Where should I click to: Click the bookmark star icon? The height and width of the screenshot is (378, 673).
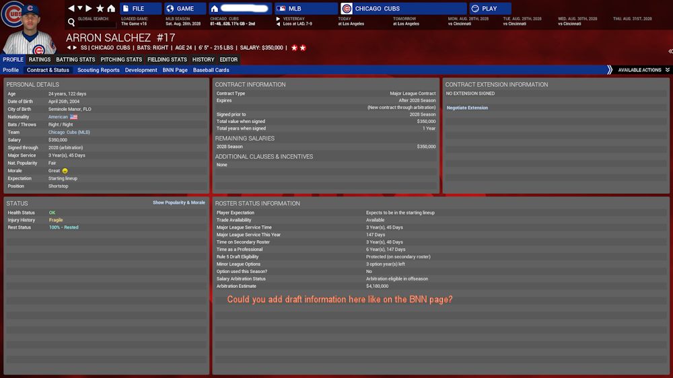tap(100, 8)
